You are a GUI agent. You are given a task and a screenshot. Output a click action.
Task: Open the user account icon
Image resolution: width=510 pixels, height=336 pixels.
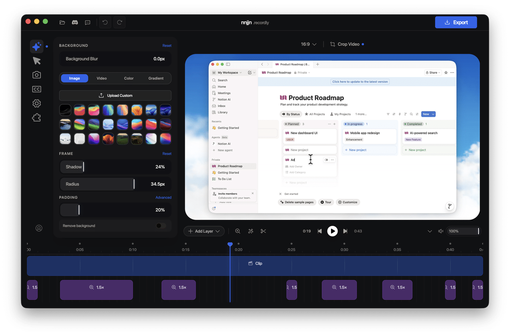click(x=39, y=228)
